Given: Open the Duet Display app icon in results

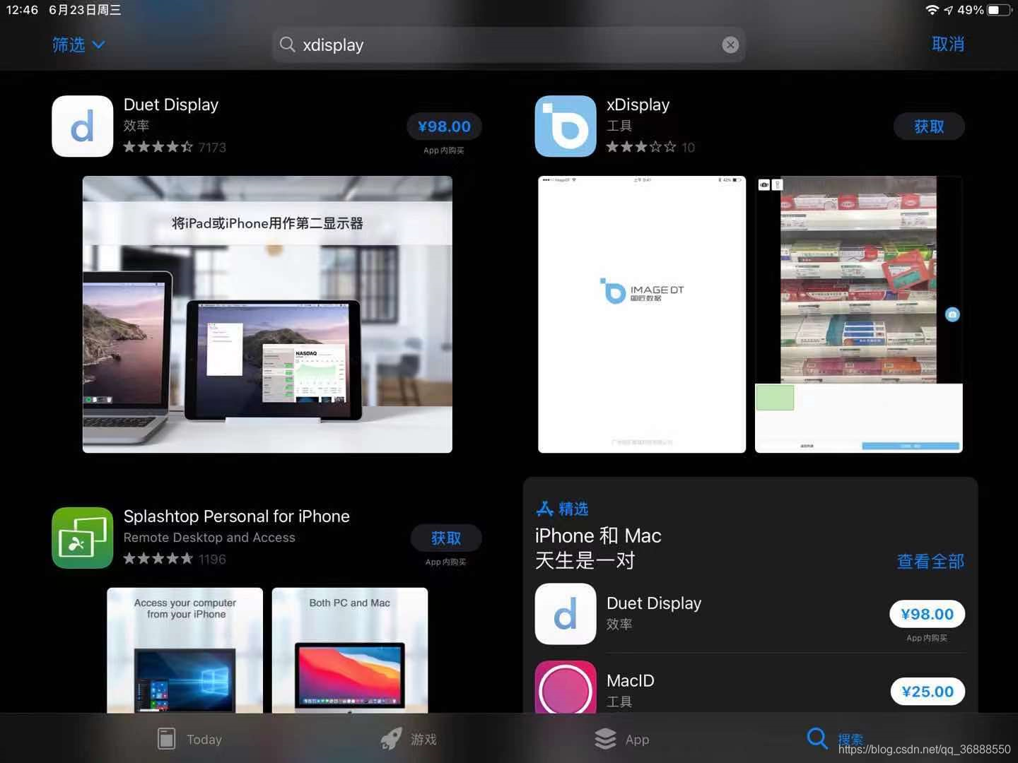Looking at the screenshot, I should tap(83, 126).
